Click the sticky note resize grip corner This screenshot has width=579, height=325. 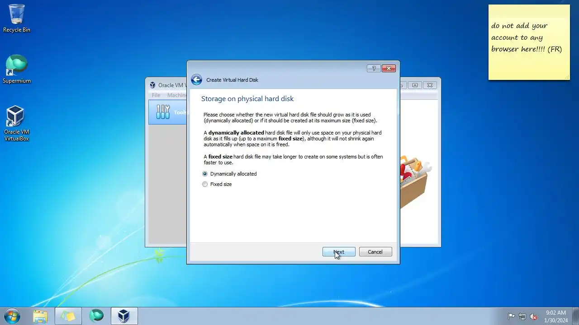point(567,78)
